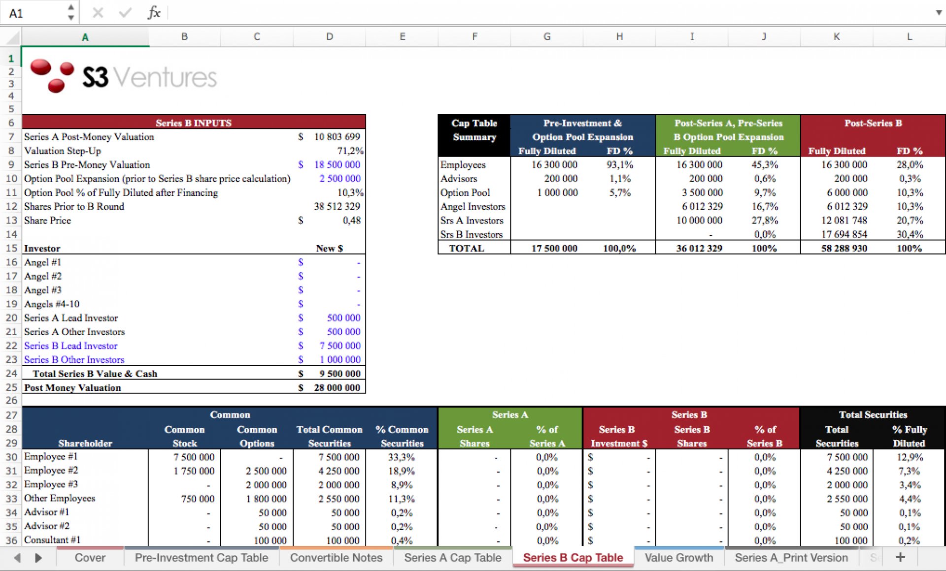
Task: Click 'Total Securities' black section header
Action: click(x=873, y=414)
